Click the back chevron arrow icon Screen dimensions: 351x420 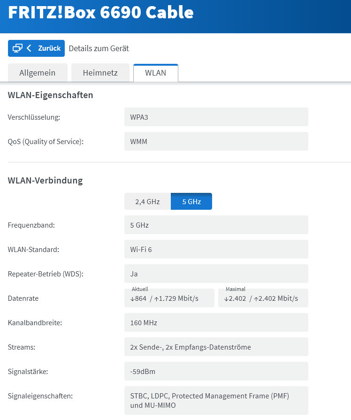pyautogui.click(x=29, y=48)
